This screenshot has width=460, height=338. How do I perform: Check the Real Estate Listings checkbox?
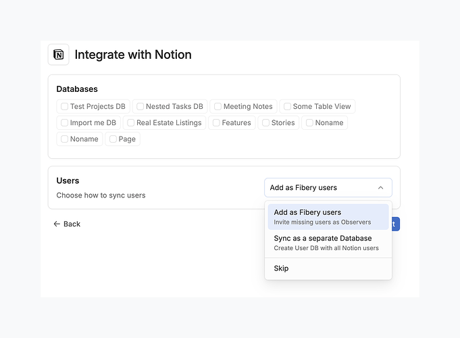tap(131, 123)
